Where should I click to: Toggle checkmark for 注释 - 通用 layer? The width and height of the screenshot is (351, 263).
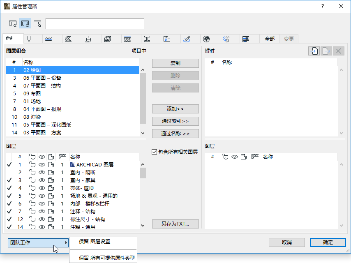click(9, 227)
